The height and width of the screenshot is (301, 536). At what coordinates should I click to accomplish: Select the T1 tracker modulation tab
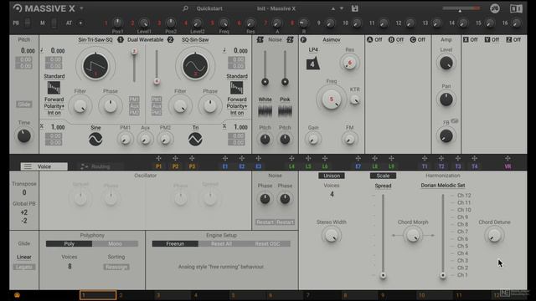pos(425,166)
